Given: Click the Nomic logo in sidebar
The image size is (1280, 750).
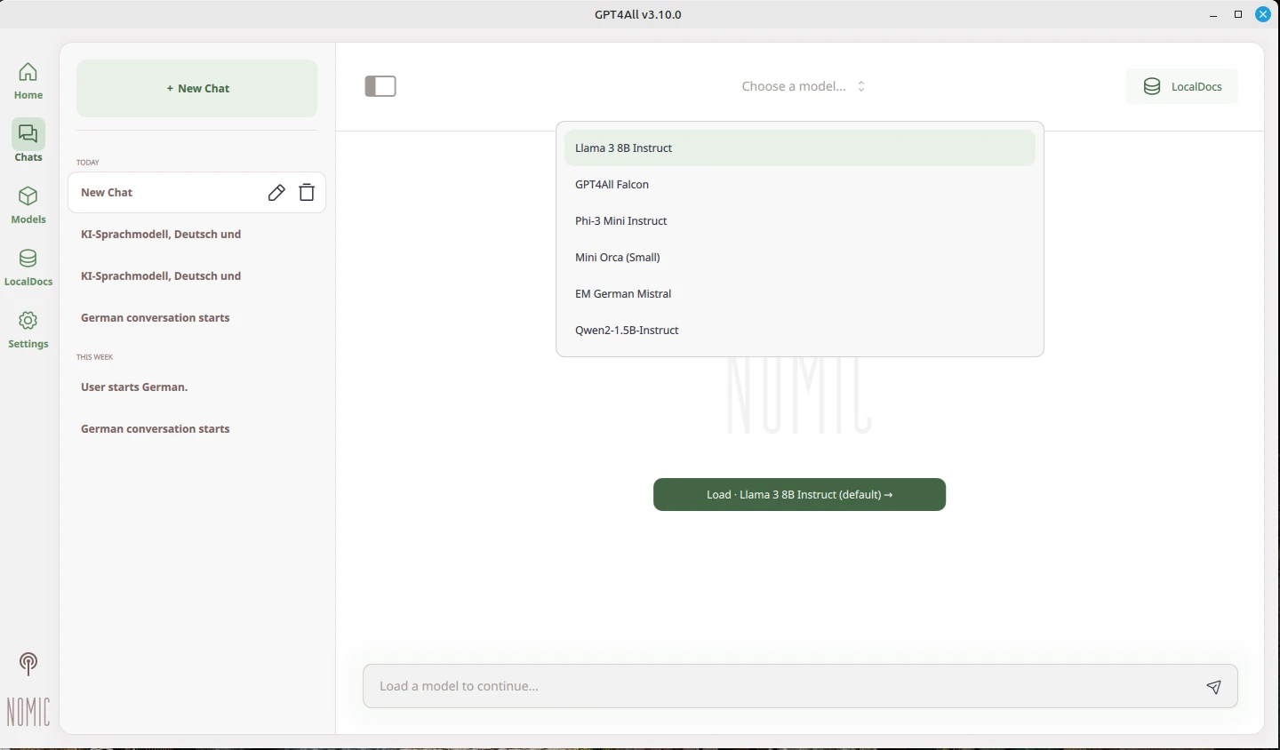Looking at the screenshot, I should click(x=28, y=712).
